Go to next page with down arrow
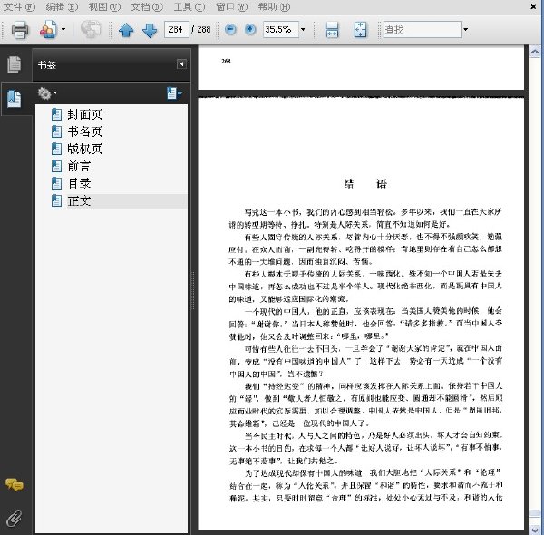The height and width of the screenshot is (535, 544). coord(150,30)
